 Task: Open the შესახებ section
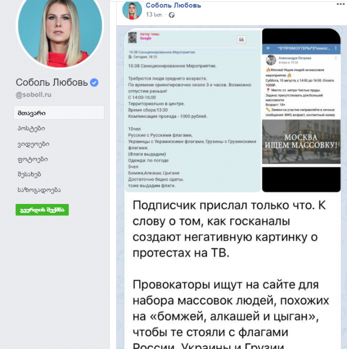click(29, 174)
